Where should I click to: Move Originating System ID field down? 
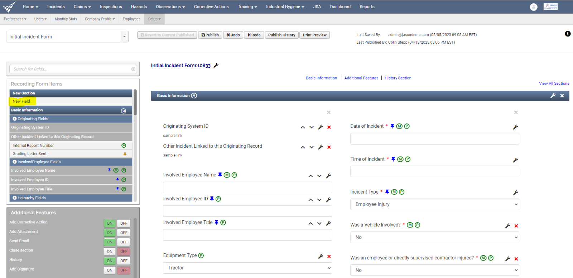click(x=312, y=127)
